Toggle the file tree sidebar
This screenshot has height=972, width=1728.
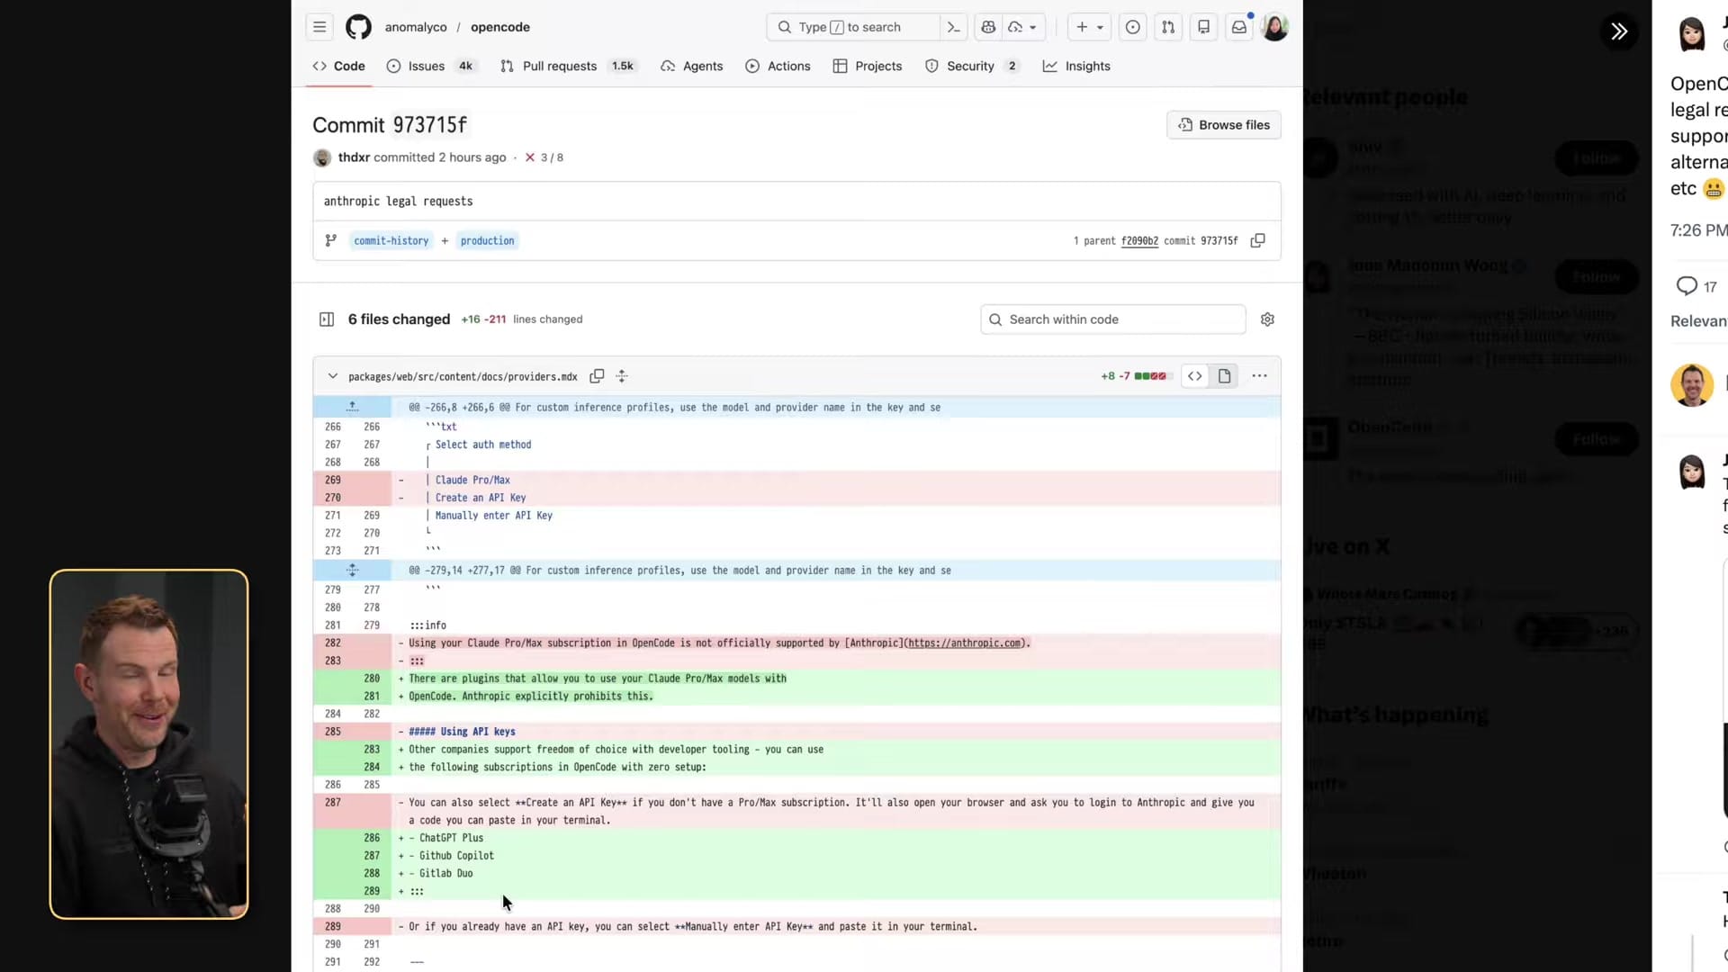point(327,319)
